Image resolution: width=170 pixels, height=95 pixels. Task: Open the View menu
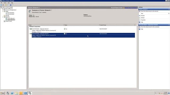(9, 3)
